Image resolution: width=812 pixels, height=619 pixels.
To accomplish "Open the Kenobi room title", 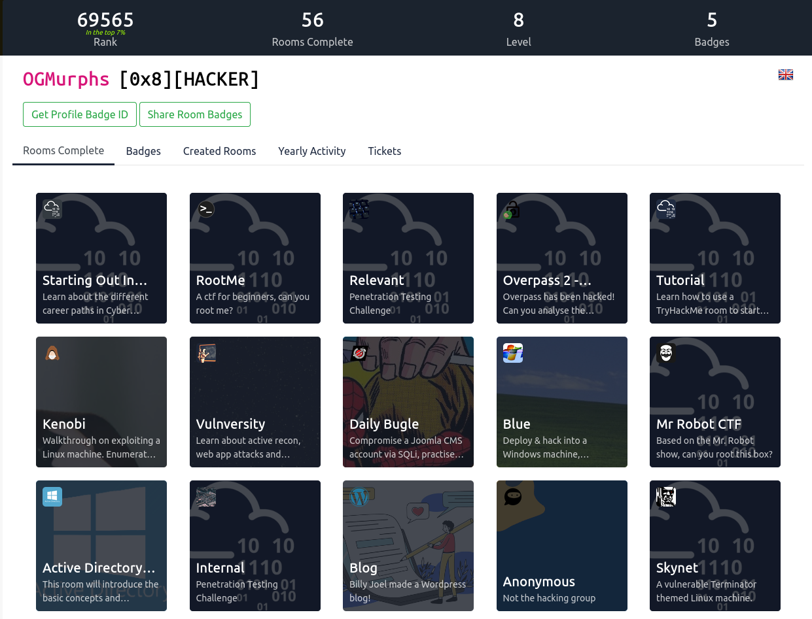I will (x=64, y=424).
